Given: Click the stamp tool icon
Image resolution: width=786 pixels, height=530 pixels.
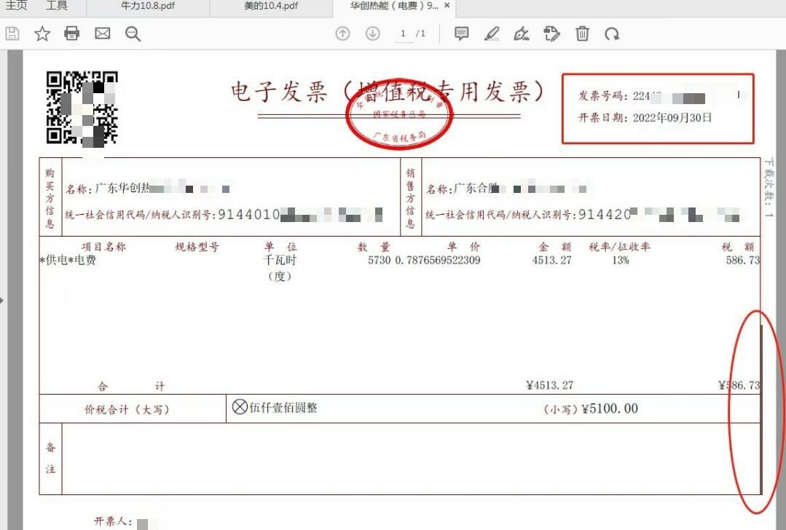Looking at the screenshot, I should click(x=552, y=33).
